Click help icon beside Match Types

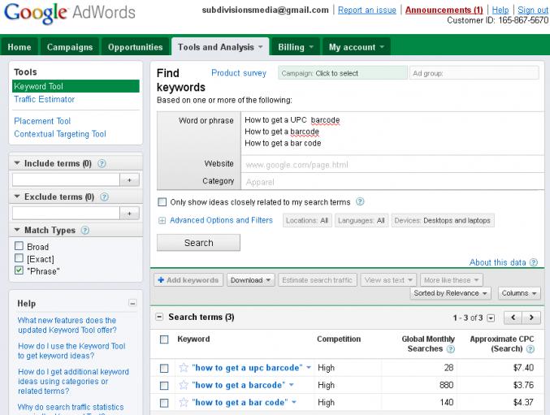point(84,231)
